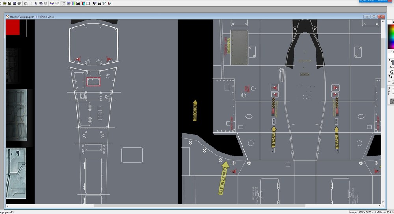The image size is (394, 214).
Task: Click the Redo arrow icon
Action: click(31, 3)
